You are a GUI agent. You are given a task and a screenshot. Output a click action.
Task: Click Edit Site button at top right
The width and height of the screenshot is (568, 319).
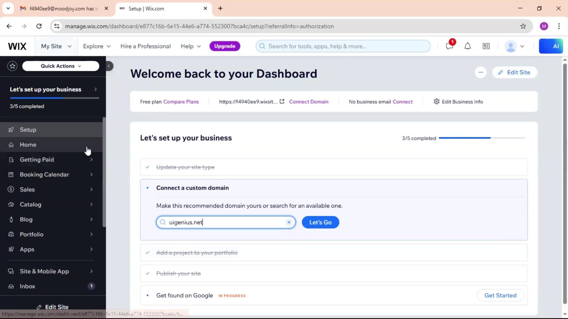click(x=514, y=72)
